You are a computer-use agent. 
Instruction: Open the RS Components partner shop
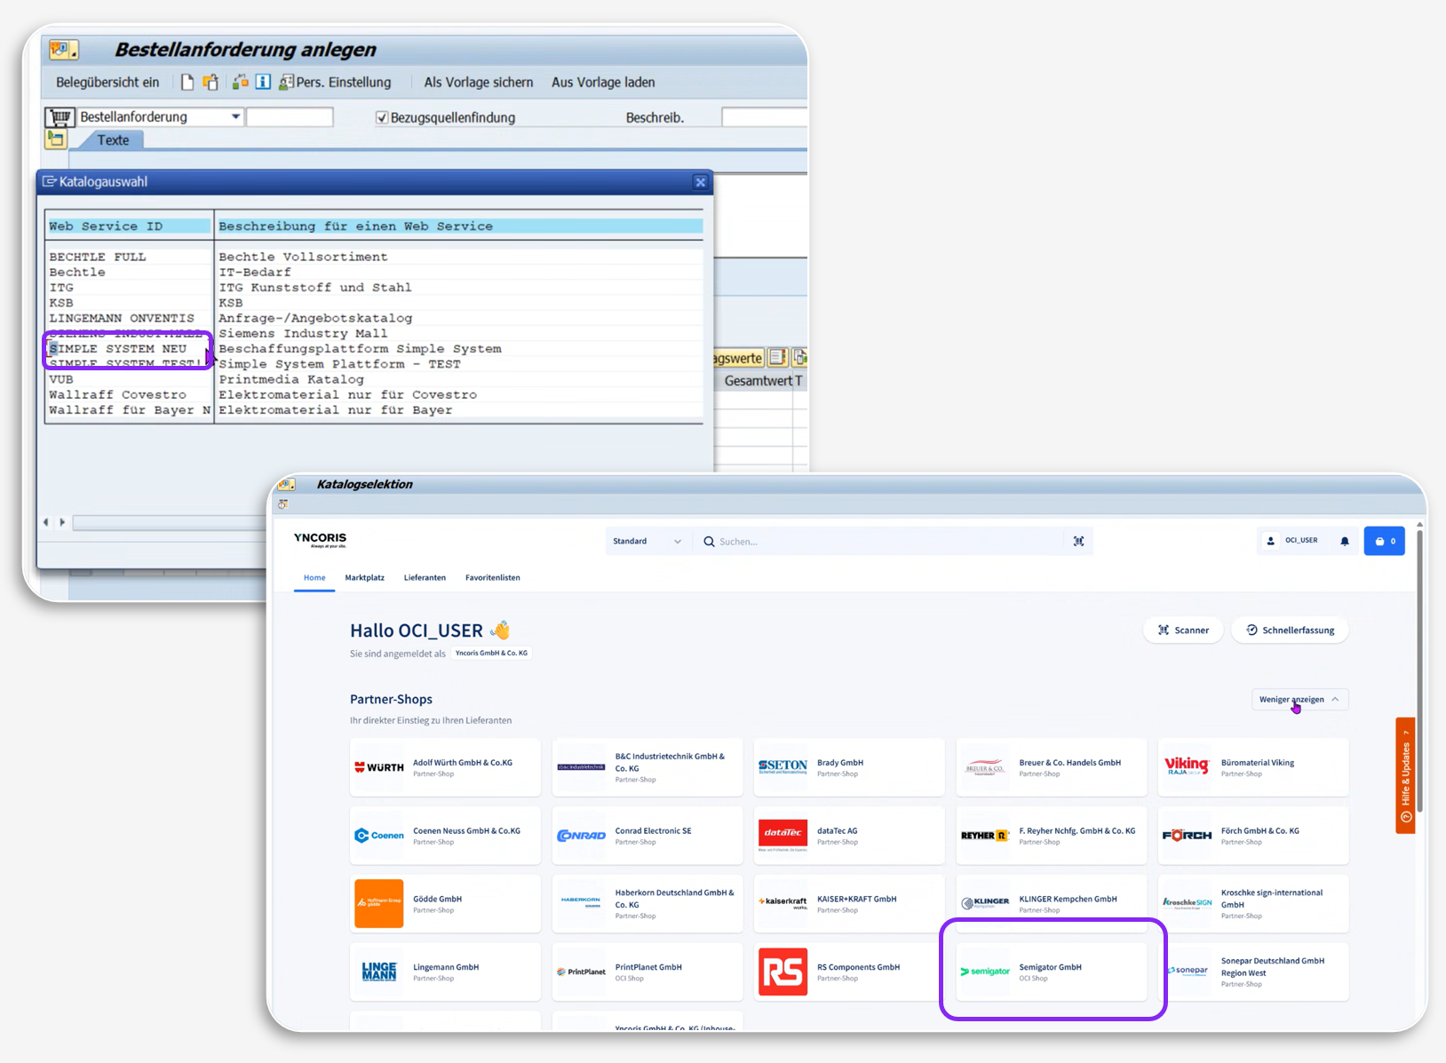pyautogui.click(x=849, y=972)
